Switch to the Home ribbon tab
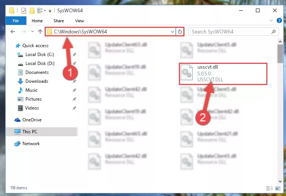286x196 pixels. (37, 21)
